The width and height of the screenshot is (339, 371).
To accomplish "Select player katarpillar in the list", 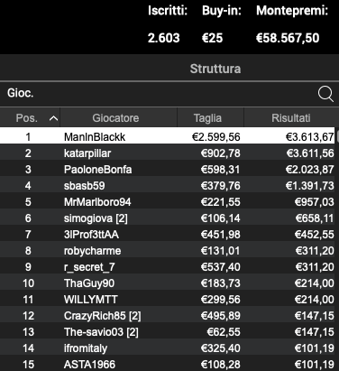I will (x=168, y=153).
